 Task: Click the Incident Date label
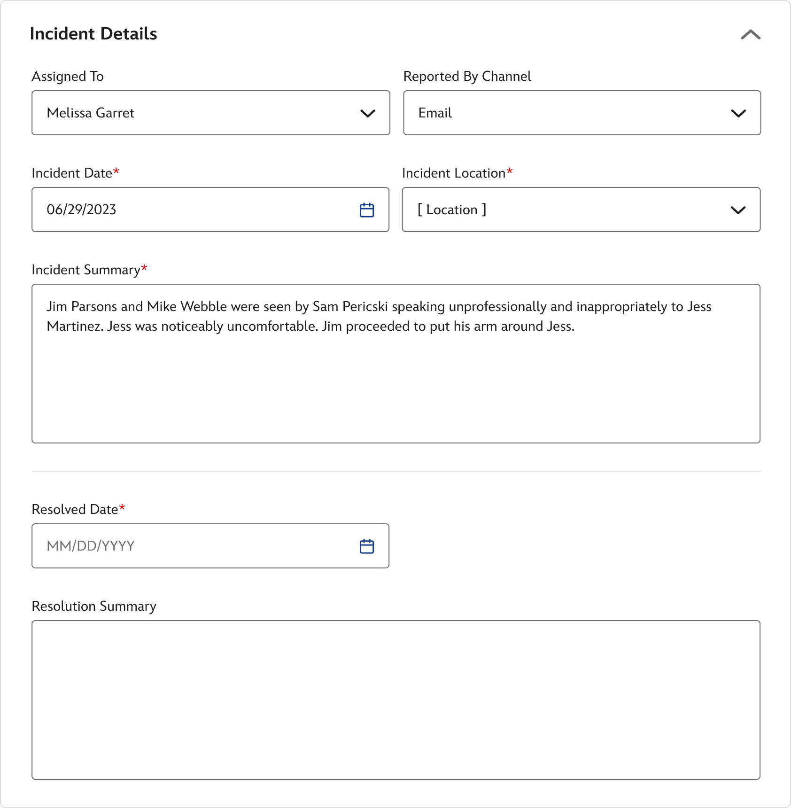[72, 173]
